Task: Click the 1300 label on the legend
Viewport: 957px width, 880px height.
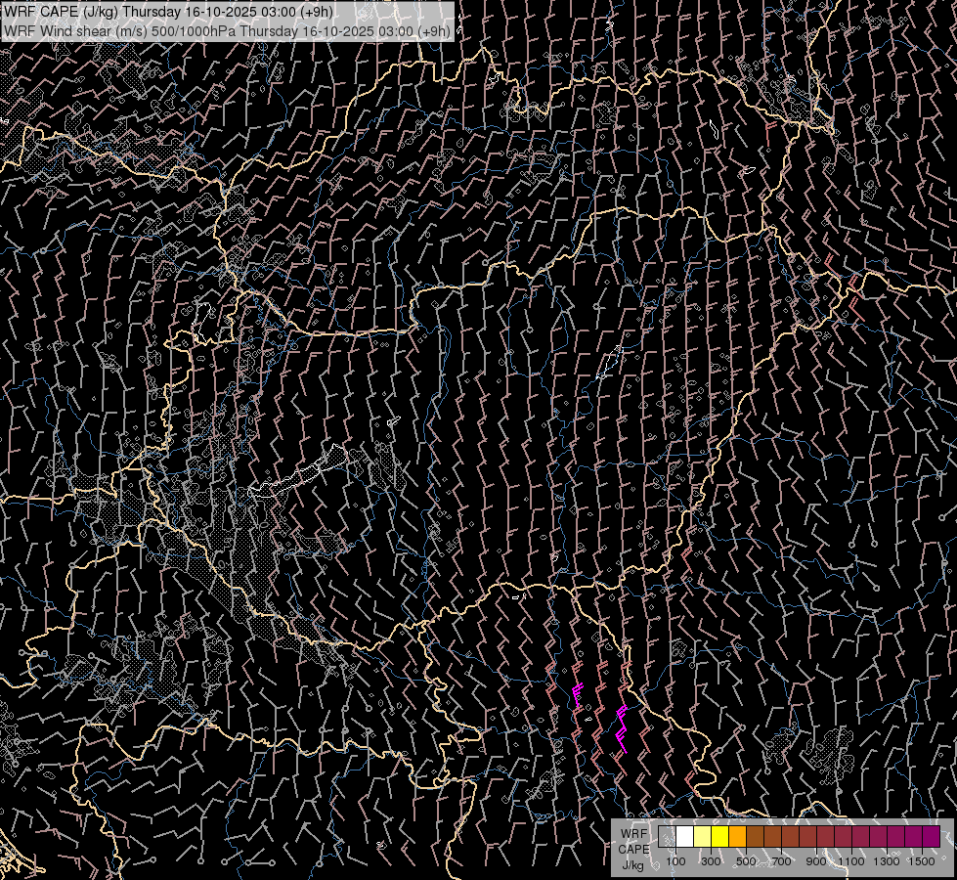Action: pos(887,861)
